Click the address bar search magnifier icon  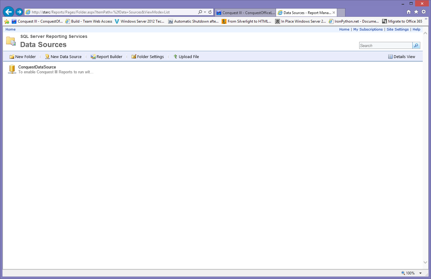200,12
